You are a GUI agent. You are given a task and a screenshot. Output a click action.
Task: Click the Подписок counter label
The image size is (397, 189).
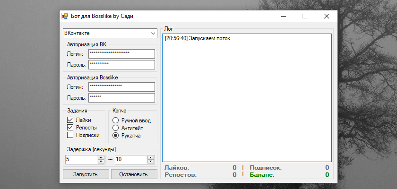point(266,168)
